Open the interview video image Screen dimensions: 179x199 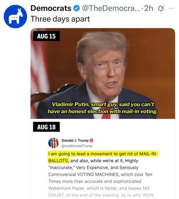click(103, 73)
